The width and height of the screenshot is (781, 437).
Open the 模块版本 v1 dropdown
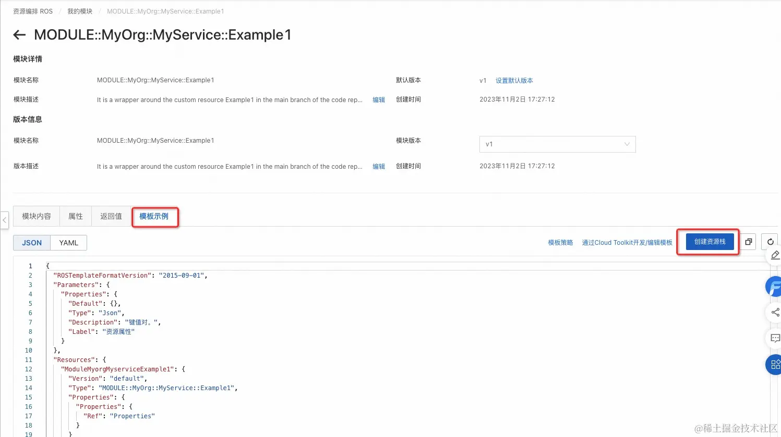(557, 144)
